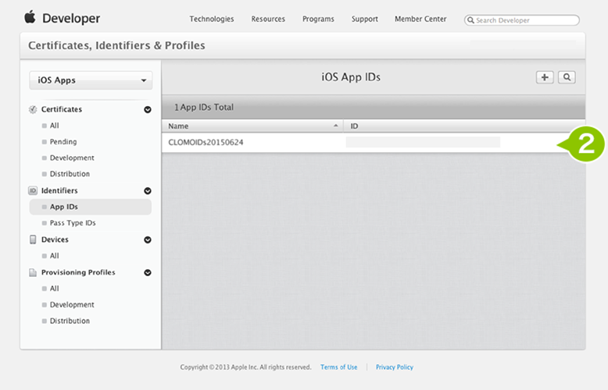The height and width of the screenshot is (390, 608).
Task: Click the Certificates section heading
Action: [x=62, y=109]
